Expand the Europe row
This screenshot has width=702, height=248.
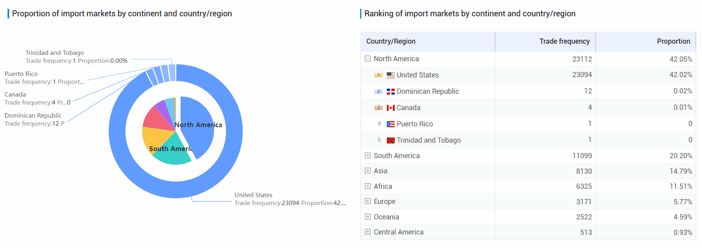coord(368,201)
